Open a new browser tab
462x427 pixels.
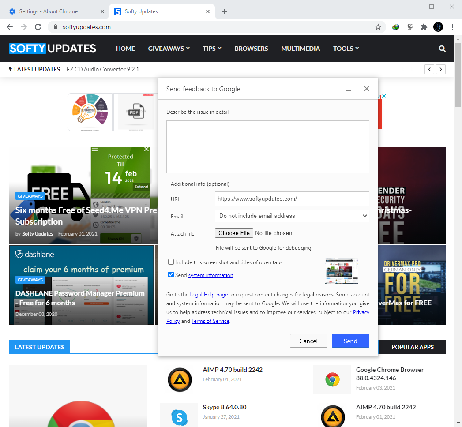click(225, 11)
